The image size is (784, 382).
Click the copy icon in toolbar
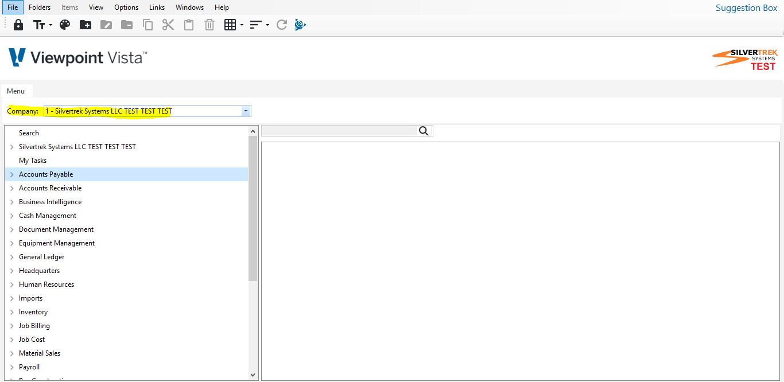[x=148, y=25]
